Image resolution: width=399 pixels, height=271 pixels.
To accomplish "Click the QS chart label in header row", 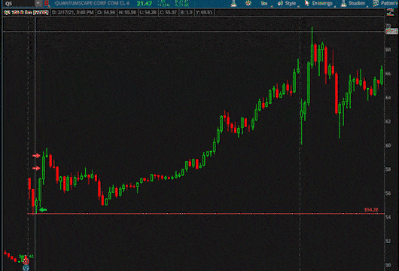I will 26,12.
